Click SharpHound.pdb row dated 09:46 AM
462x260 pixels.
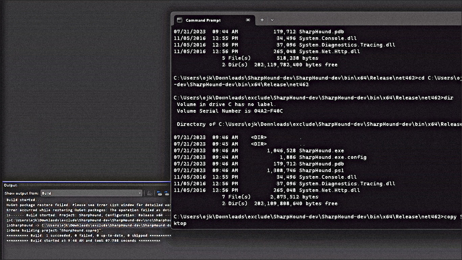[x=259, y=164]
